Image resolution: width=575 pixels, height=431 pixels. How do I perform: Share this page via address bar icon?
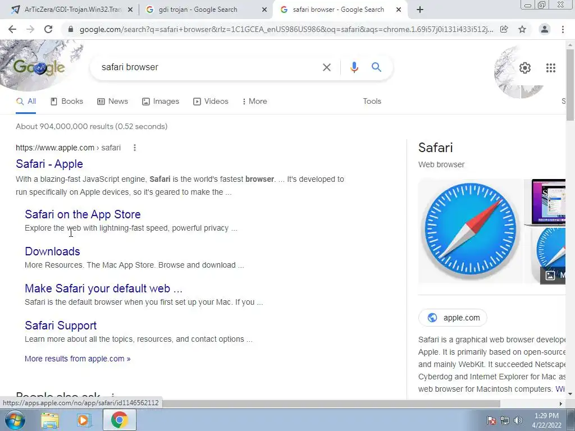[504, 29]
